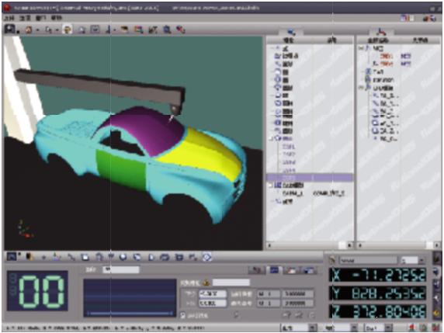
Task: Open the Help menu in the menu bar
Action: tap(56, 19)
